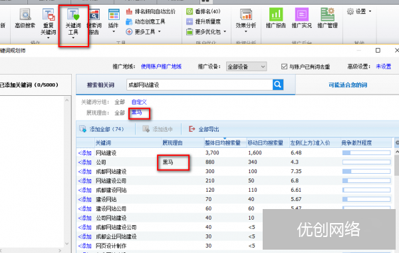Open 推广实况 live promotion view
399x253 pixels.
point(302,19)
